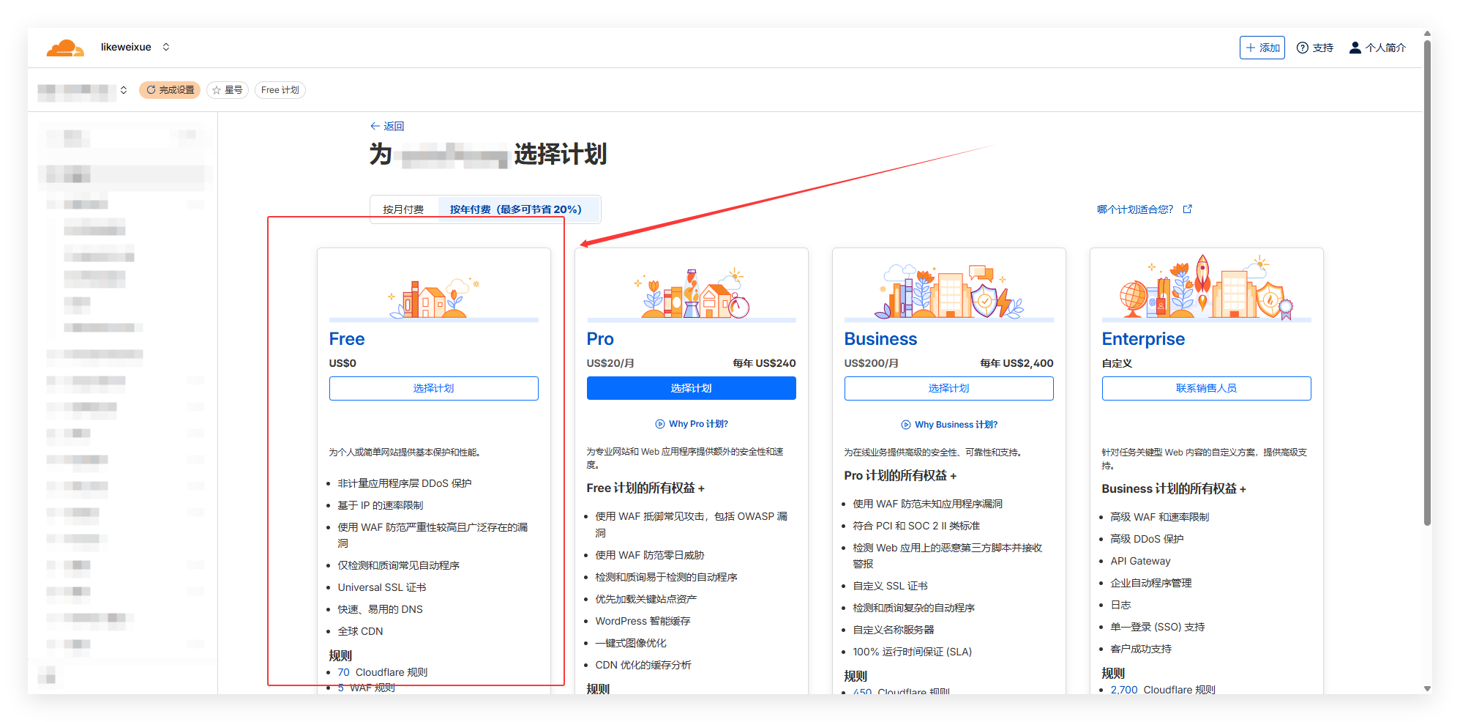
Task: Open the 支持 help icon
Action: (1303, 47)
